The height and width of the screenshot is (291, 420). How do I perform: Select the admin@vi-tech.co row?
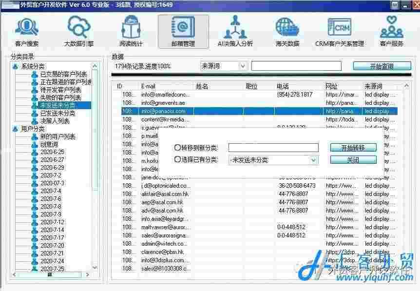pyautogui.click(x=259, y=244)
